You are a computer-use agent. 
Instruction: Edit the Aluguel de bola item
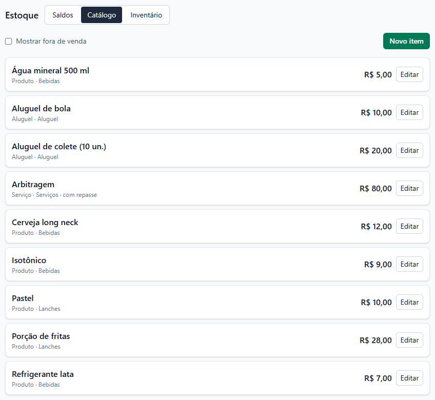point(409,112)
